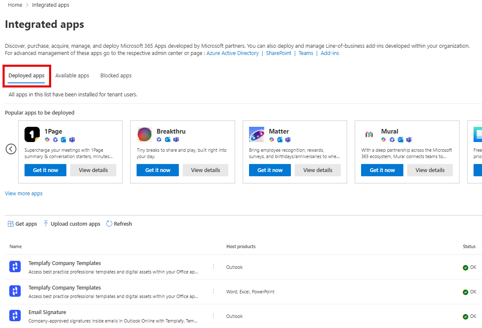Image resolution: width=482 pixels, height=328 pixels.
Task: Click the Teams icon on the 1Page card
Action: click(72, 140)
